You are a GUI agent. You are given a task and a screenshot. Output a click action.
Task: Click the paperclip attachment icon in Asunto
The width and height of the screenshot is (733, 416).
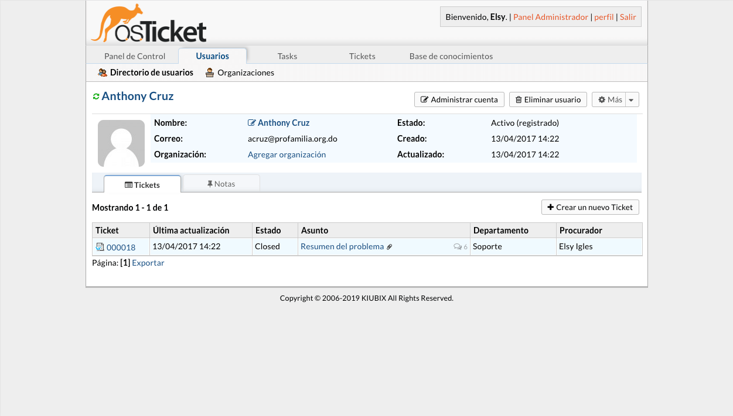[x=390, y=247]
